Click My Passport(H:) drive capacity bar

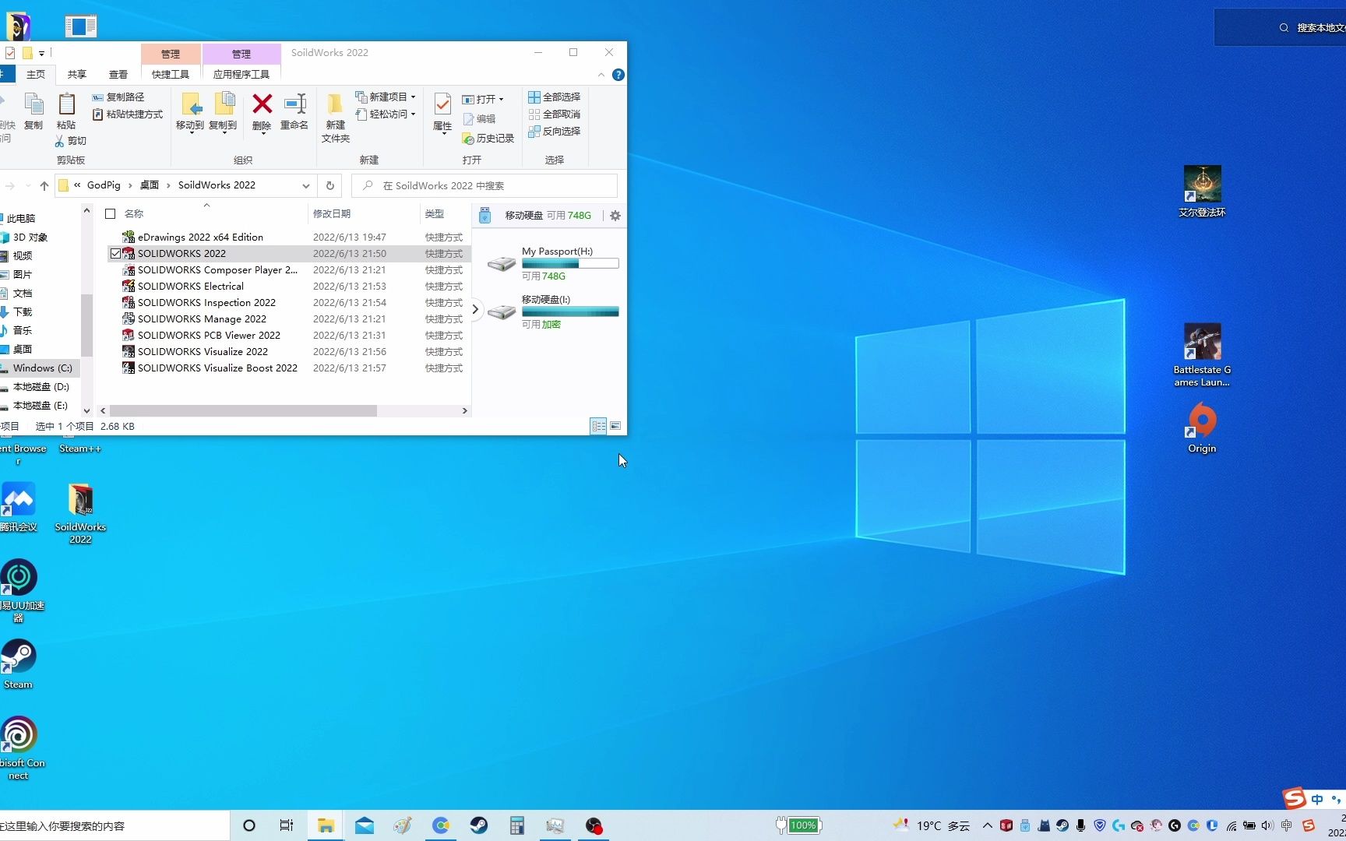[570, 264]
